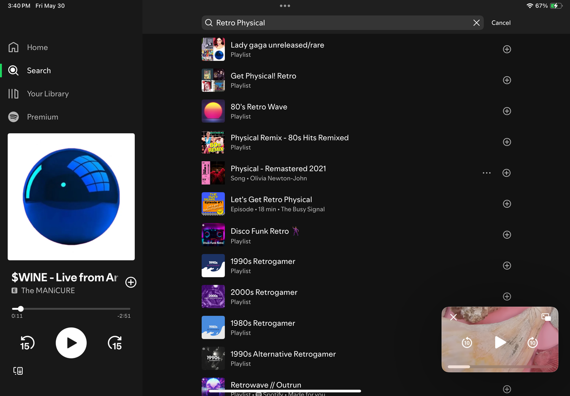Close the picture-in-picture video
The height and width of the screenshot is (396, 570).
453,317
